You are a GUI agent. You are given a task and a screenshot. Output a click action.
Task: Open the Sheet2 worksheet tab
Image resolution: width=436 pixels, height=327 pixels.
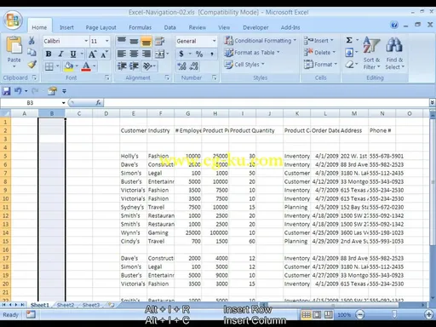pos(66,305)
